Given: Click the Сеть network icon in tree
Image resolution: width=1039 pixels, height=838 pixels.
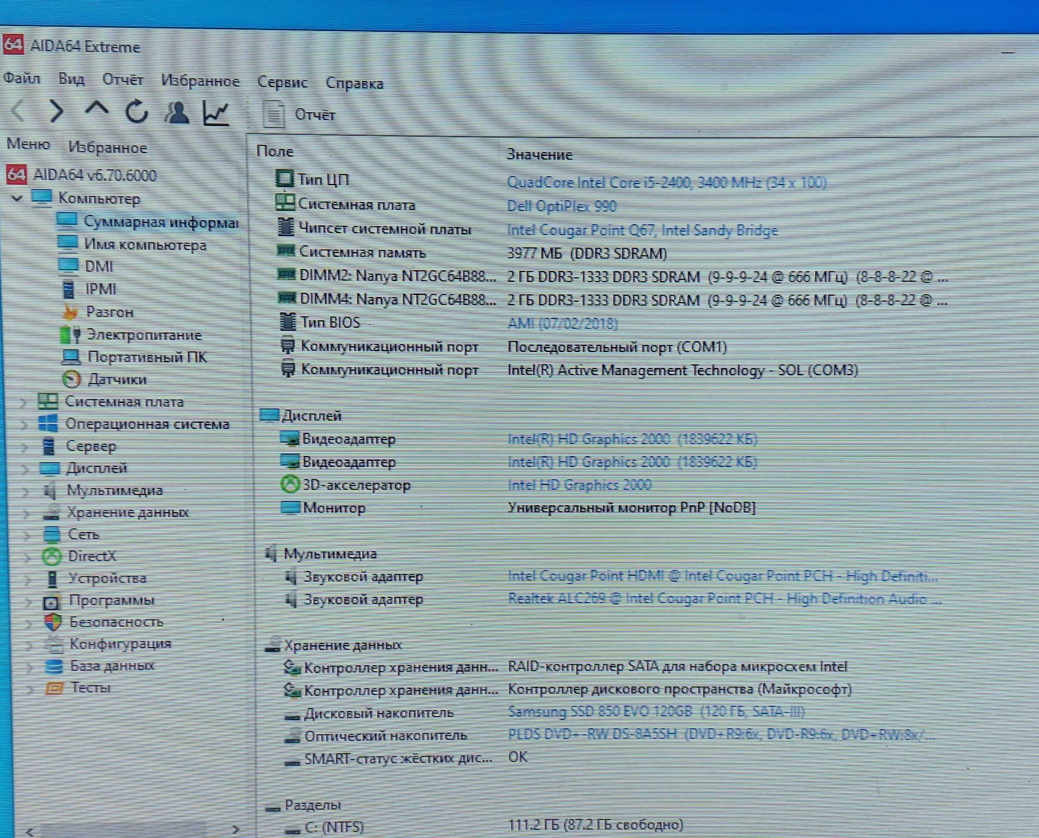Looking at the screenshot, I should [51, 534].
